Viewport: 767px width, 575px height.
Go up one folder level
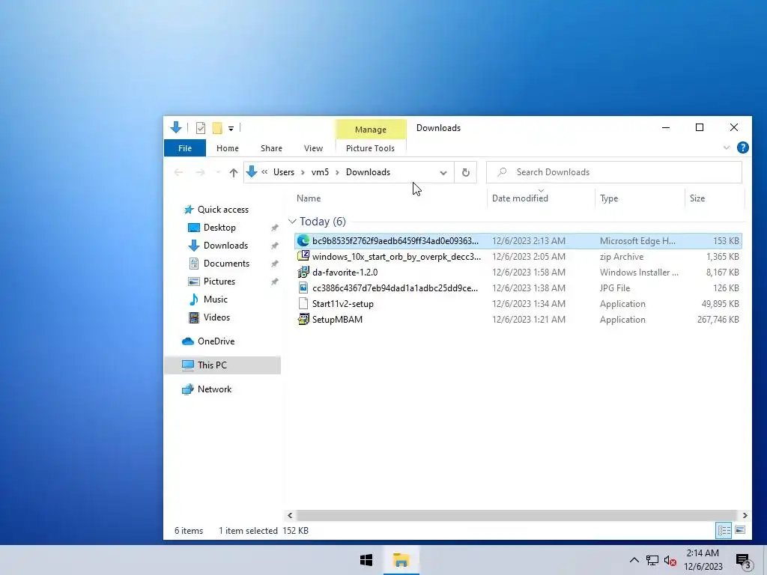234,172
